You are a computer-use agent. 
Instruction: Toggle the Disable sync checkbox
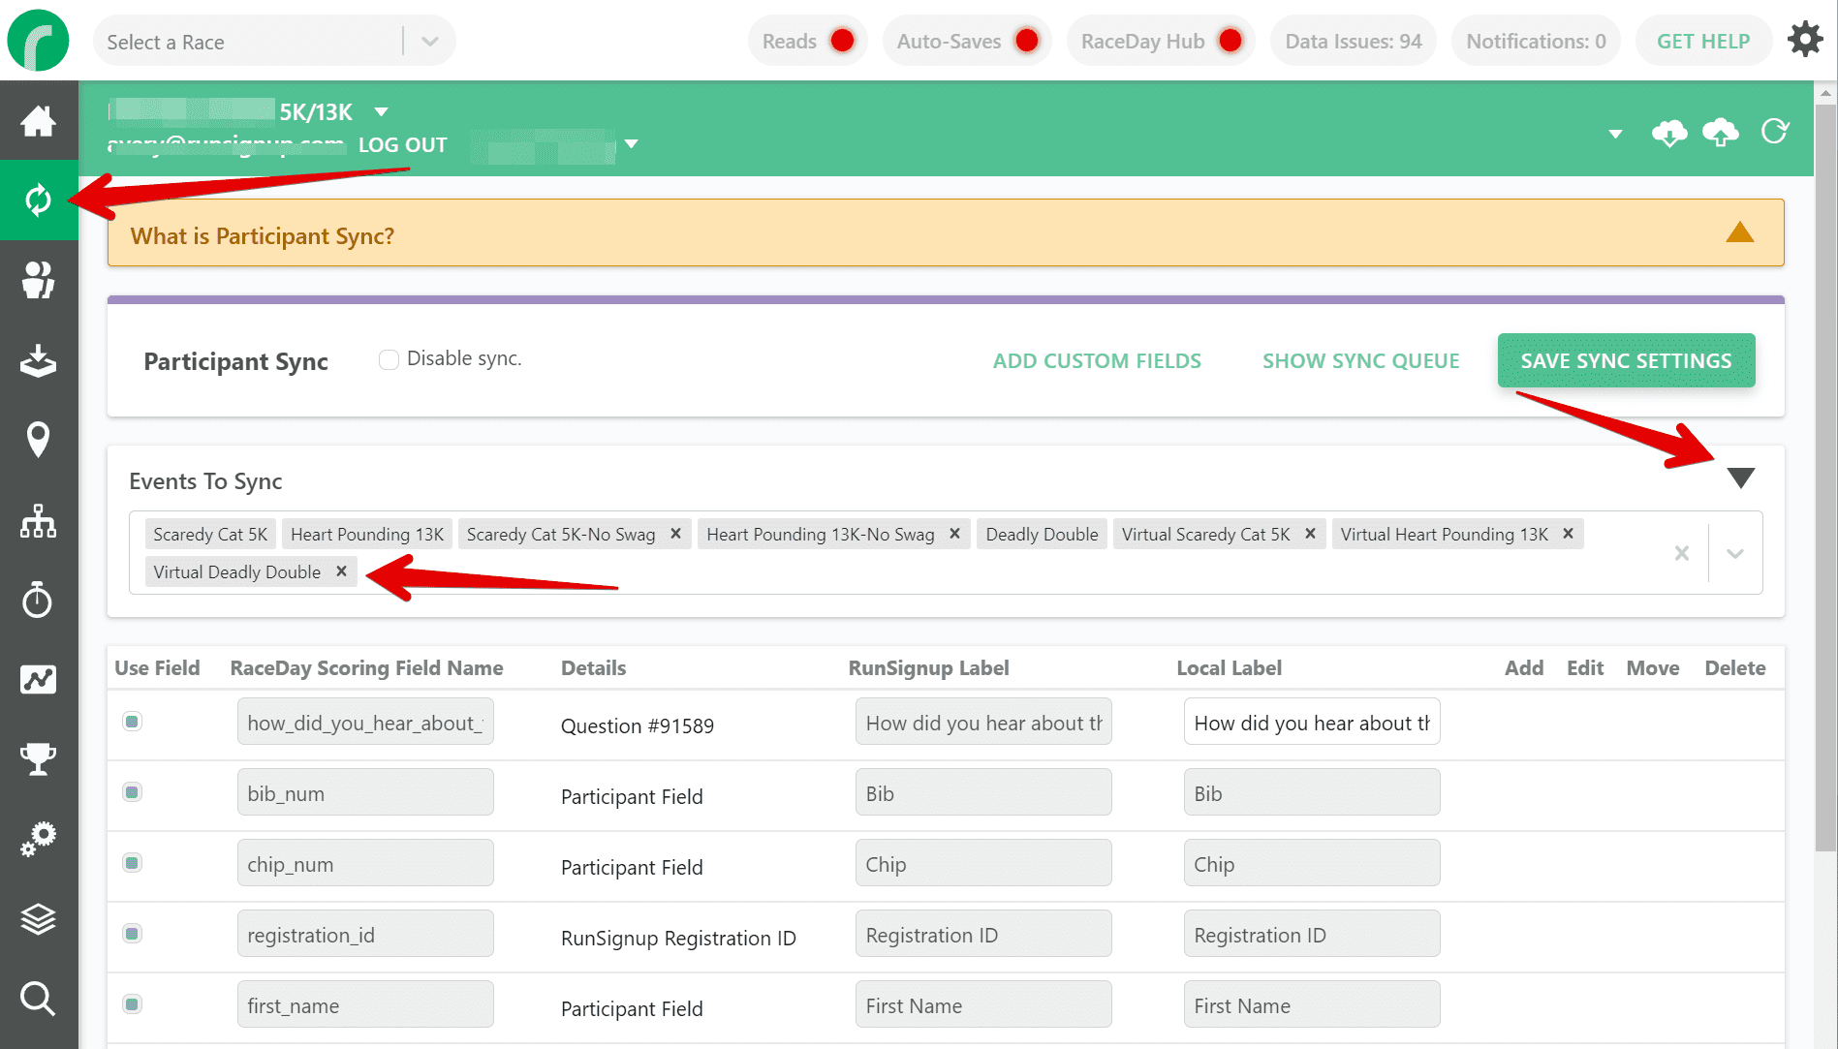[389, 359]
